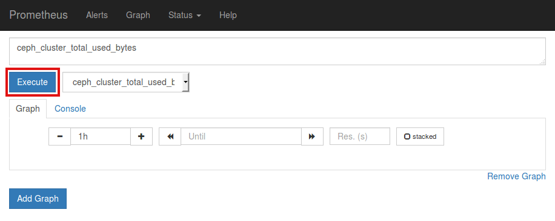Click the Add Graph button
The image size is (555, 221).
coord(38,199)
